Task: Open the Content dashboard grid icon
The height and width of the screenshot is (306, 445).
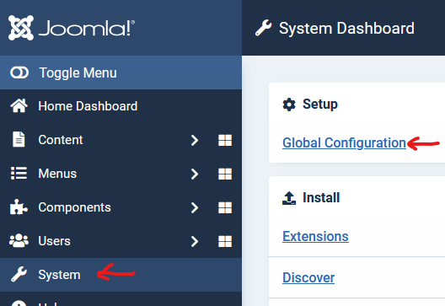Action: (x=225, y=140)
